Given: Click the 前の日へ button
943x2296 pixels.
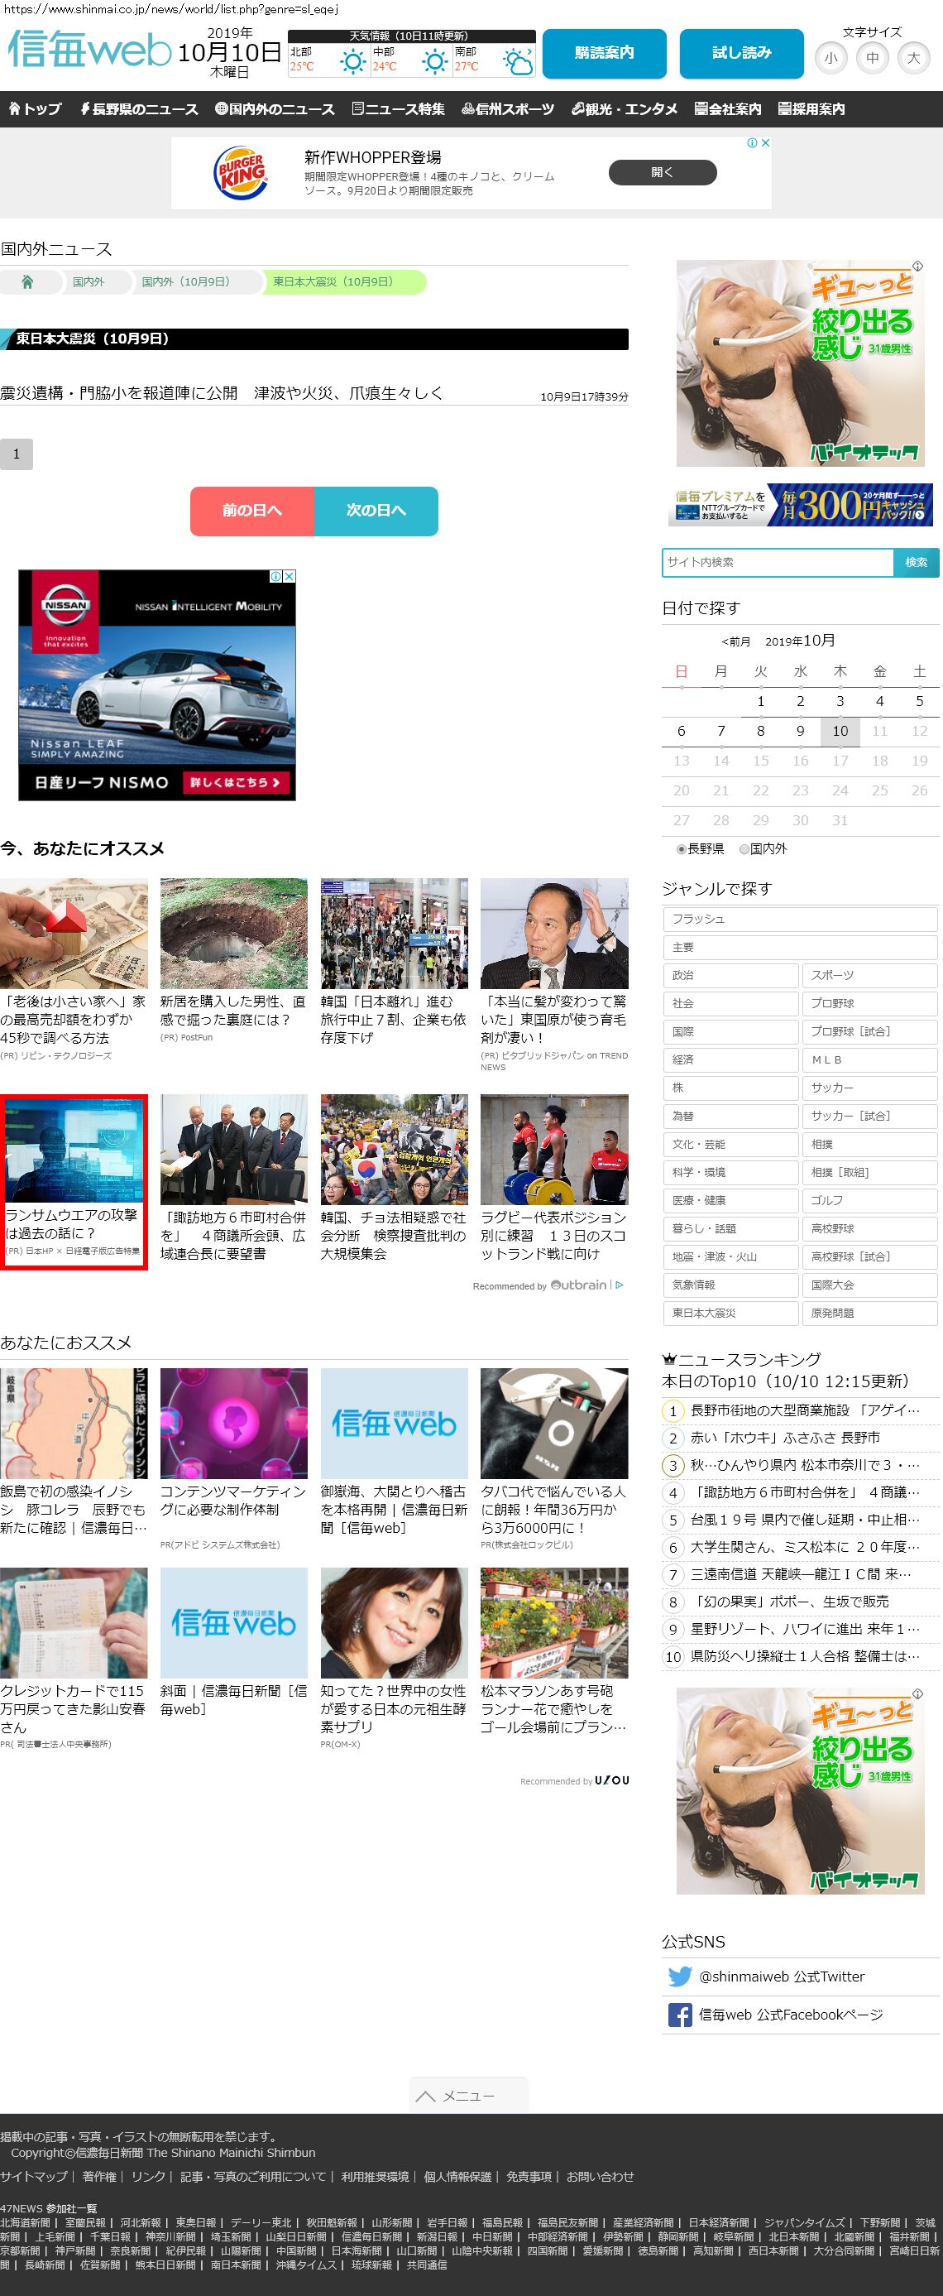Looking at the screenshot, I should click(x=252, y=511).
